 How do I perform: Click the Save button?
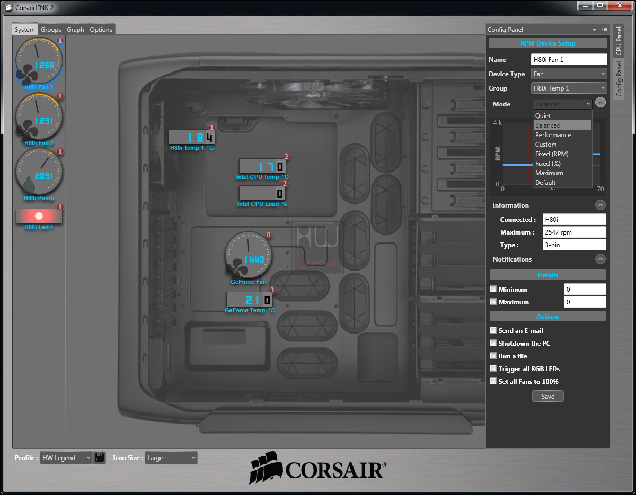[x=548, y=396]
